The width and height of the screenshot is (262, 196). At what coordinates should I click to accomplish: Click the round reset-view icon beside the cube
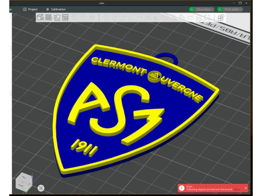tap(41, 188)
